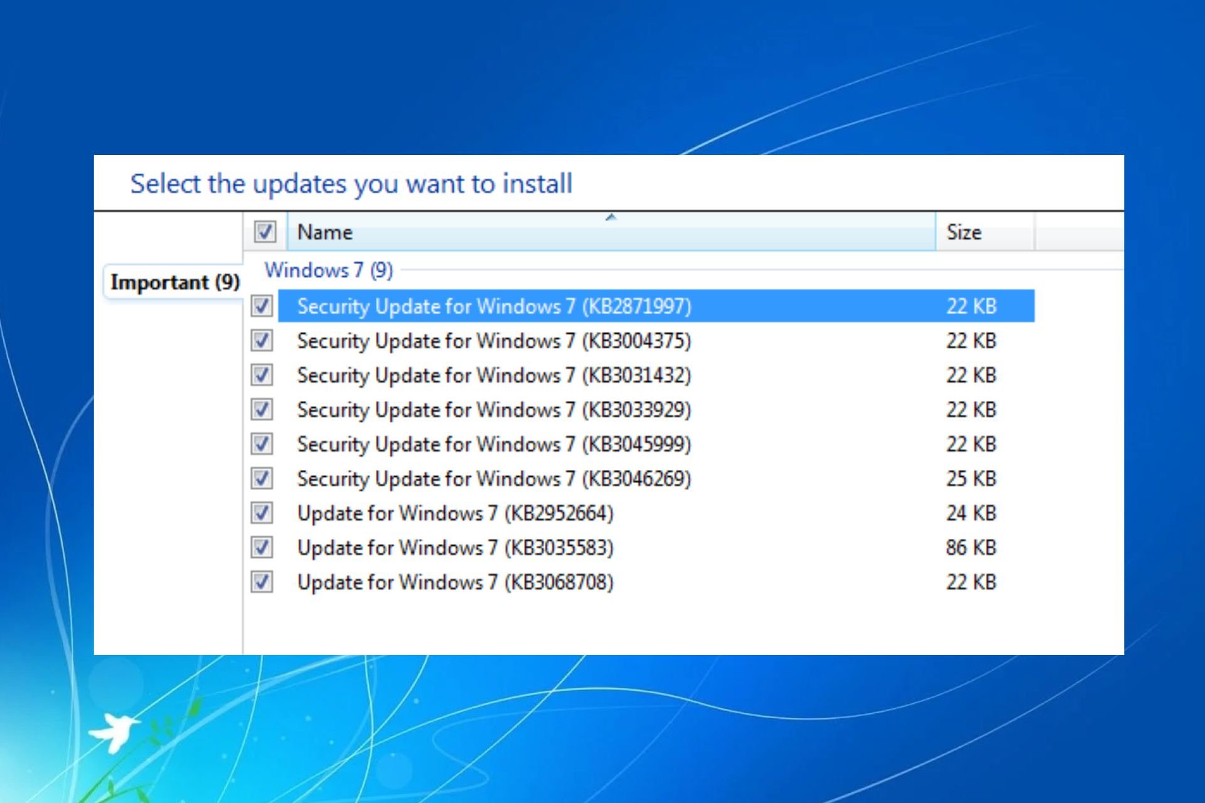The image size is (1205, 803).
Task: Uncheck the KB3004375 security update checkbox
Action: point(262,341)
